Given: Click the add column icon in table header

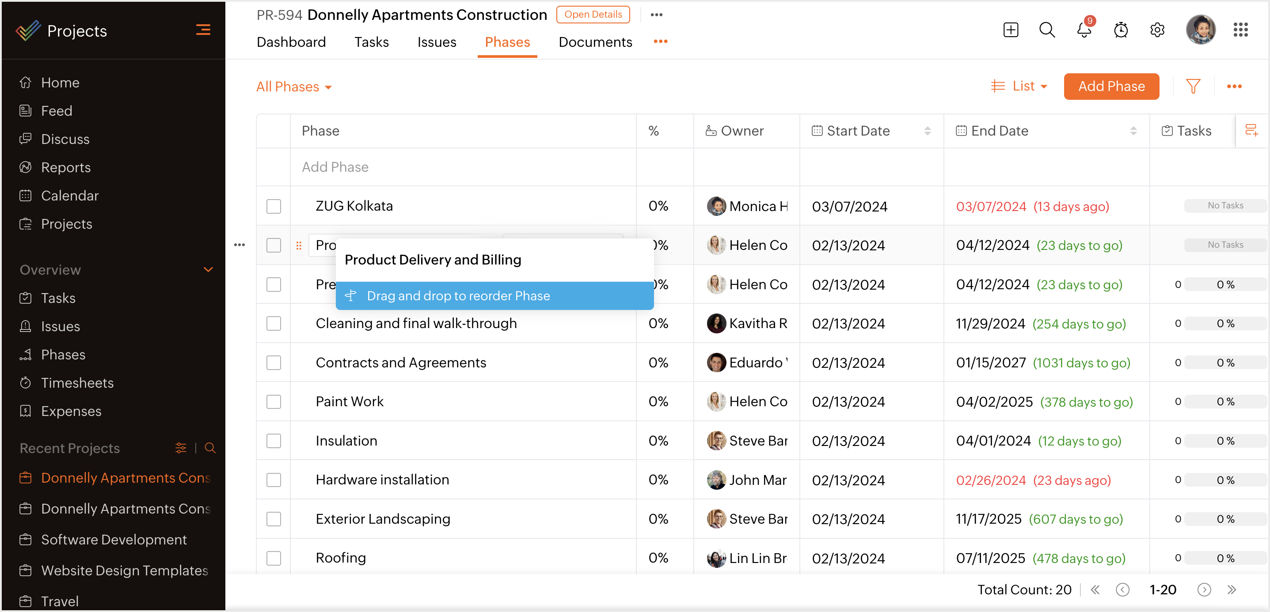Looking at the screenshot, I should pyautogui.click(x=1251, y=131).
